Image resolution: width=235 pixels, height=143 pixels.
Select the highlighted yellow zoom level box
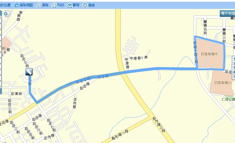click(1, 32)
